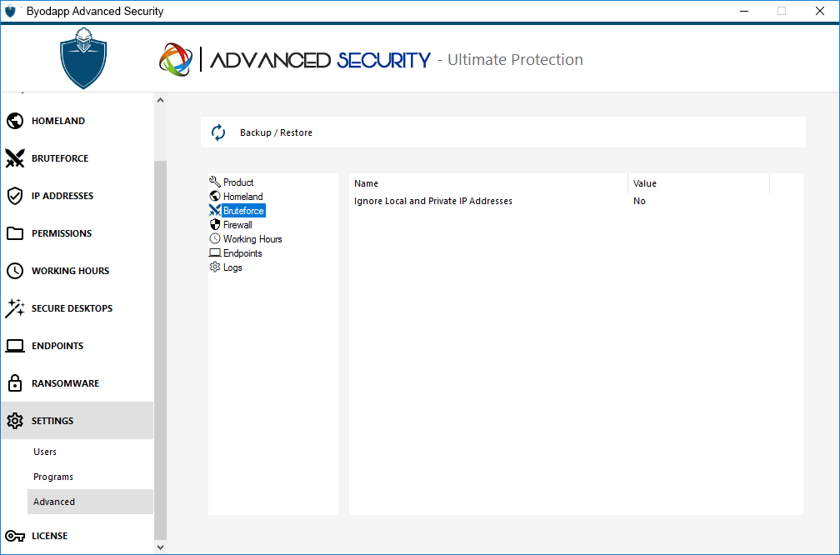840x555 pixels.
Task: Open SECURE DESKTOPS section
Action: [77, 308]
